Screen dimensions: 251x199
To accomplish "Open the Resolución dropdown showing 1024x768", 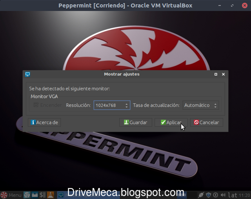I will [x=112, y=105].
